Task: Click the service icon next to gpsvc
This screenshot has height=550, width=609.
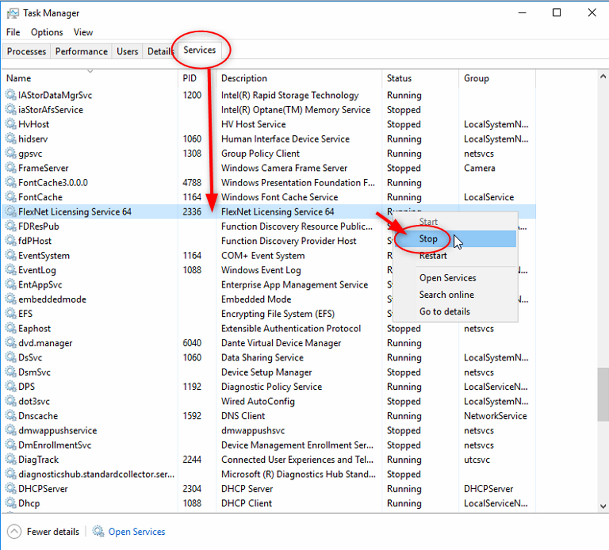Action: (10, 153)
